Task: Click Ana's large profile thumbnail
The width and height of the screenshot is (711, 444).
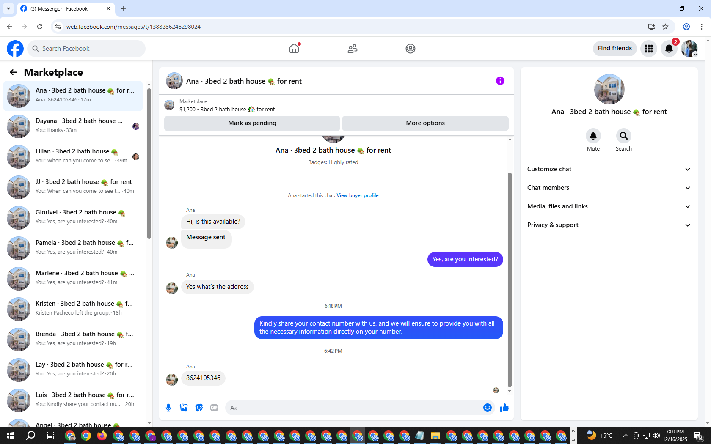Action: point(609,89)
